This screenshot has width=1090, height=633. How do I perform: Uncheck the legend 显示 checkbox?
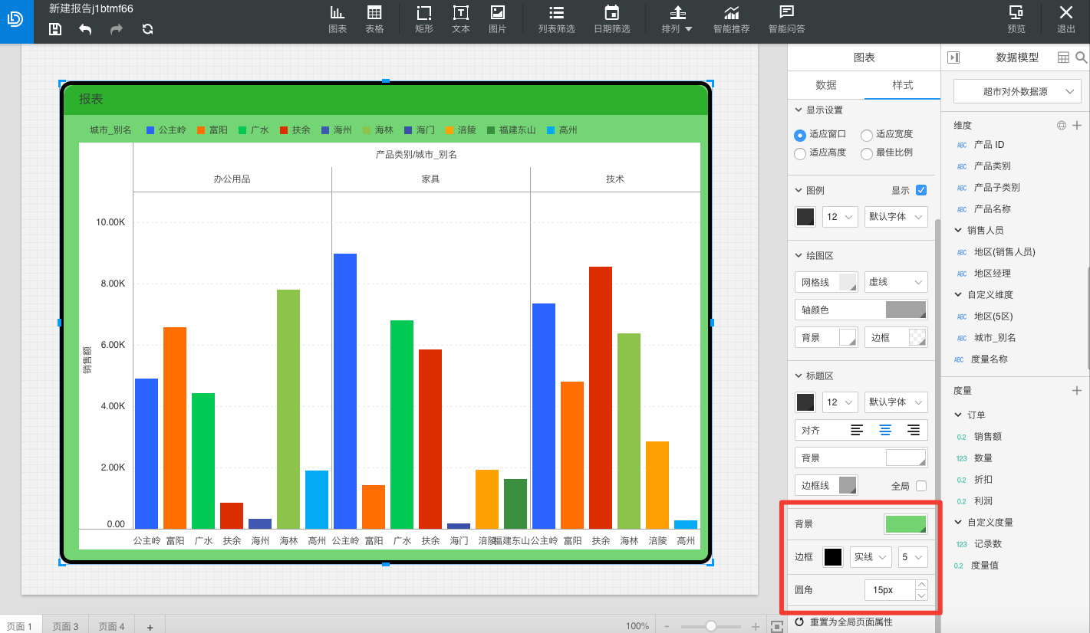(x=921, y=190)
